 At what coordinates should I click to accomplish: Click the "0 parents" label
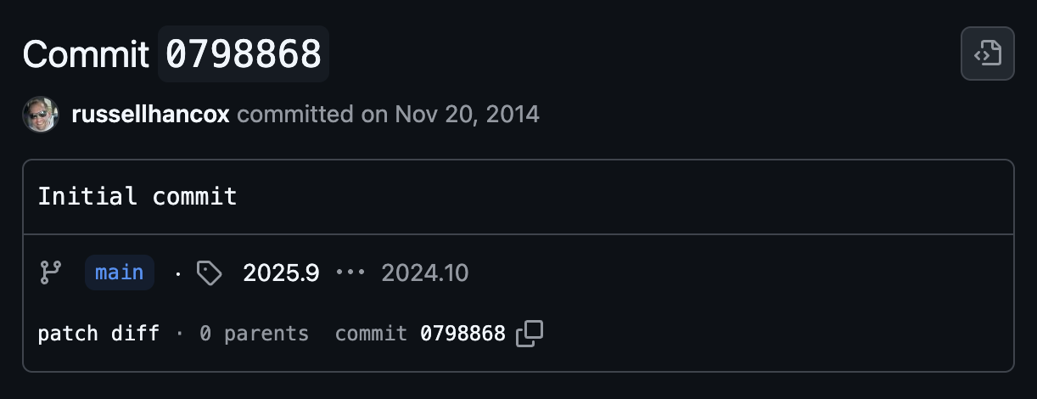coord(254,334)
